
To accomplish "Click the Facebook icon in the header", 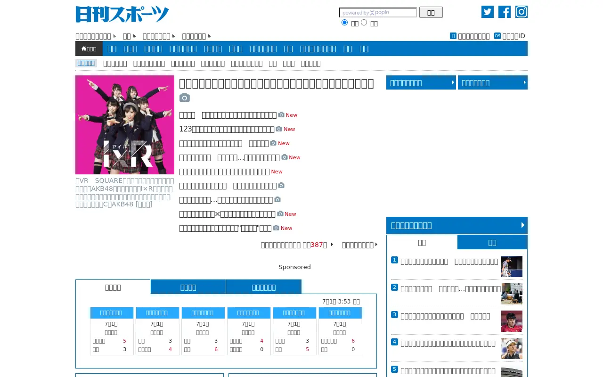I will click(x=505, y=12).
